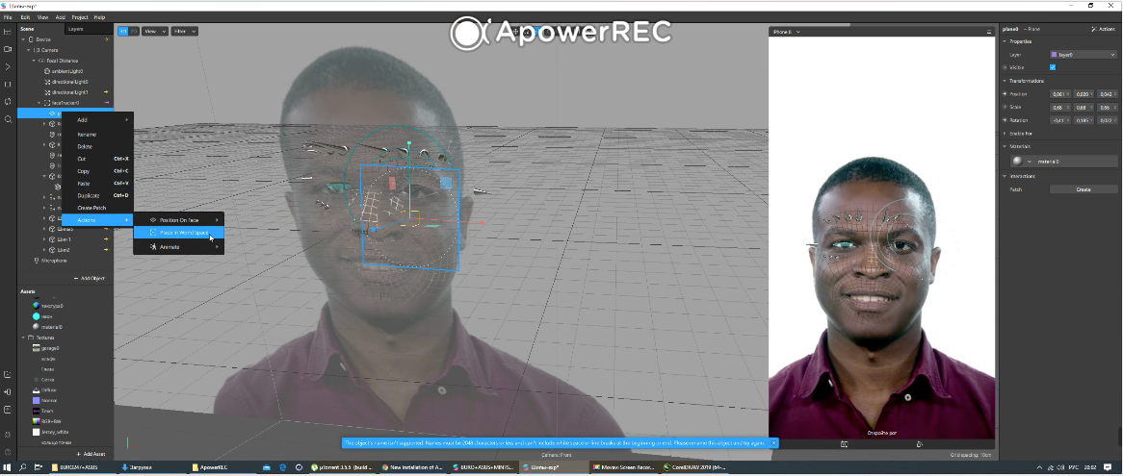This screenshot has width=1123, height=476.
Task: Click the pause icon in left sidebar
Action: tap(8, 84)
